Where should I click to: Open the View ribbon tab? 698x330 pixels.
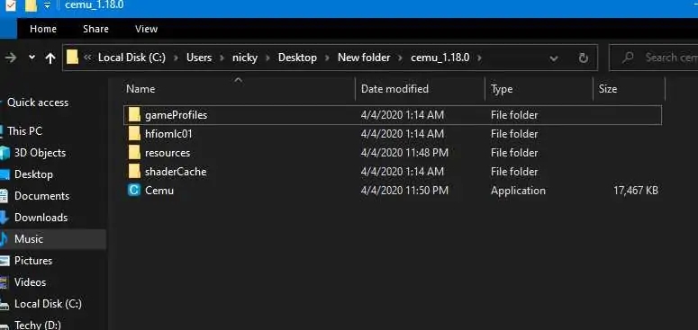point(147,29)
